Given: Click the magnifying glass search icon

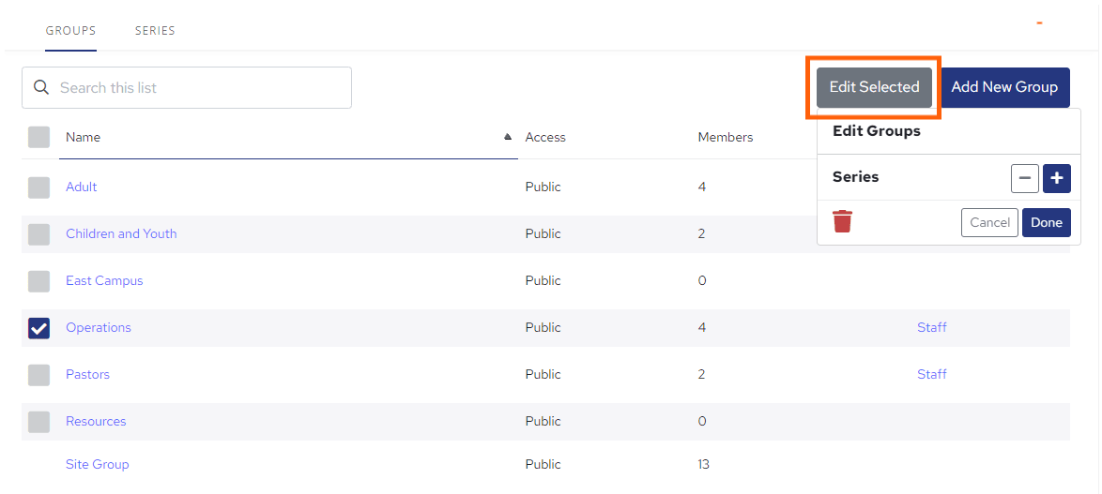Looking at the screenshot, I should pos(41,87).
